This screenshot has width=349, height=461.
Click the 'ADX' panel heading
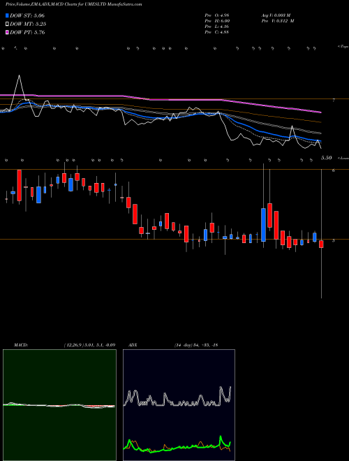point(133,345)
